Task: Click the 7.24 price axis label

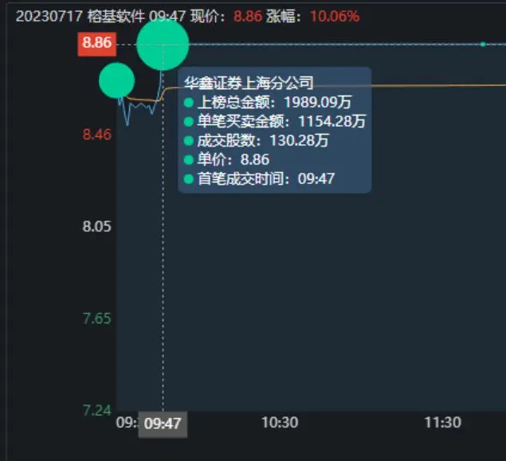Action: coord(96,411)
